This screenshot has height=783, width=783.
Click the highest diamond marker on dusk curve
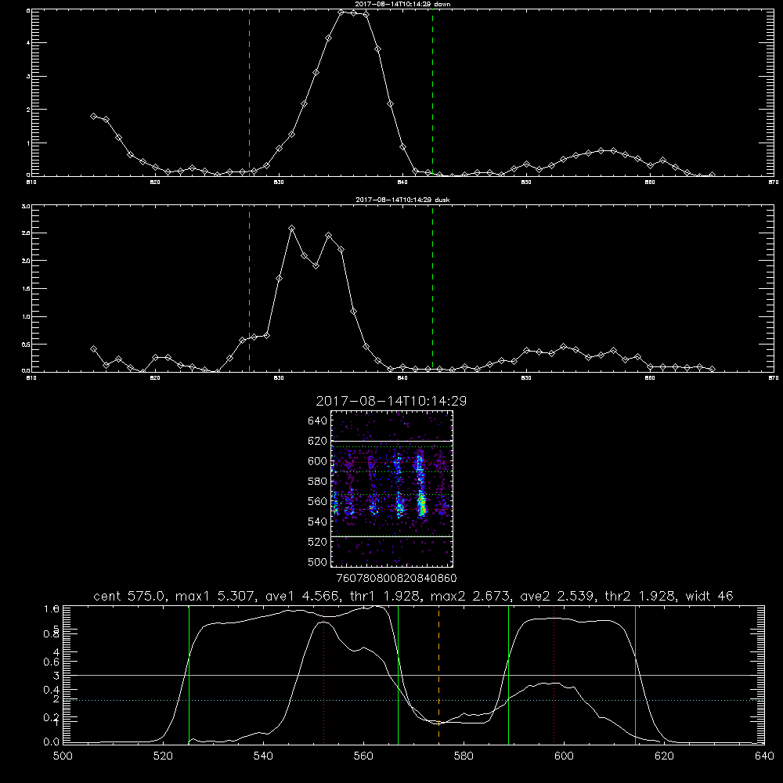pos(291,229)
